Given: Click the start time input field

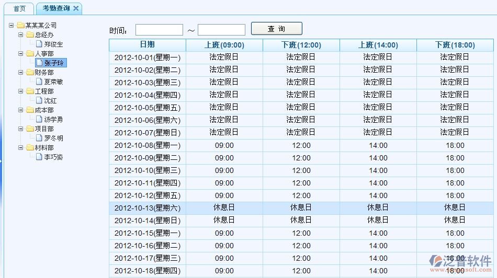Looking at the screenshot, I should tap(159, 30).
